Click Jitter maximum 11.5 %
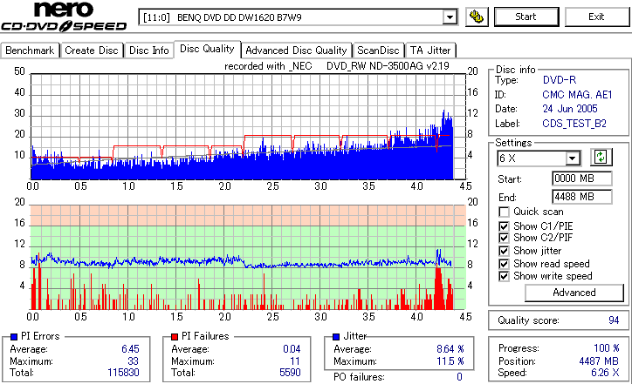Image resolution: width=632 pixels, height=384 pixels. pos(450,361)
